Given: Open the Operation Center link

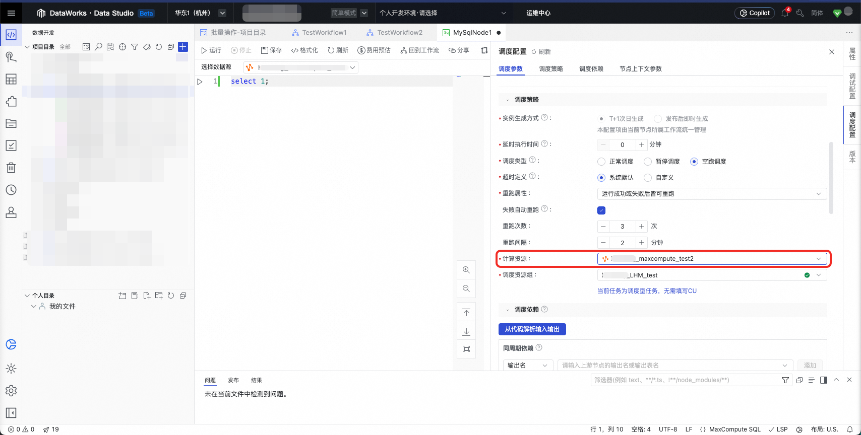Looking at the screenshot, I should [x=538, y=13].
